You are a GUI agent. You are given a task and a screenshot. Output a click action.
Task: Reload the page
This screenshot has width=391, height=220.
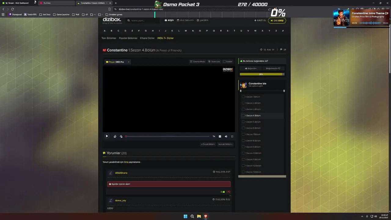pos(13,9)
